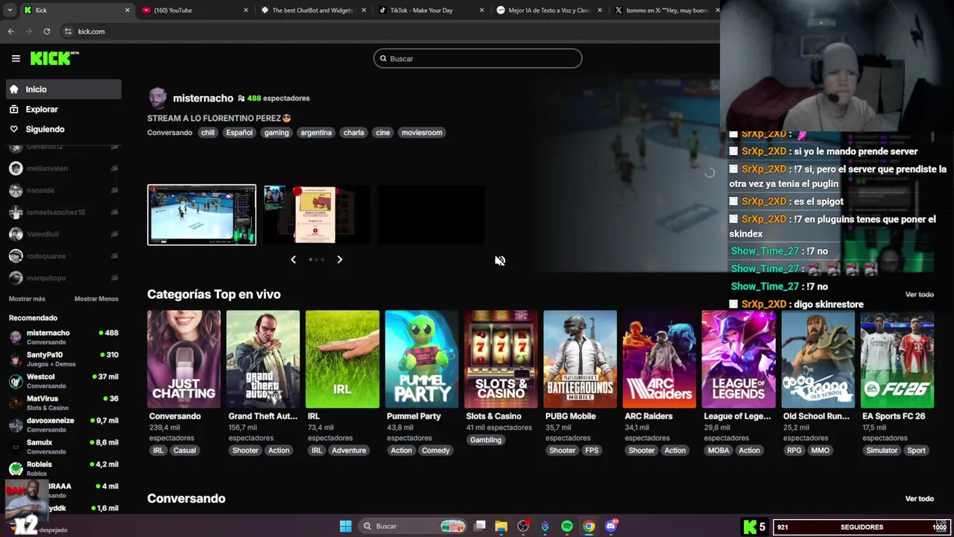Select the Comedy tag under Pummel Party

[435, 450]
